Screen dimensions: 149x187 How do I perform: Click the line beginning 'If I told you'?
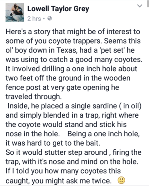coord(63,171)
